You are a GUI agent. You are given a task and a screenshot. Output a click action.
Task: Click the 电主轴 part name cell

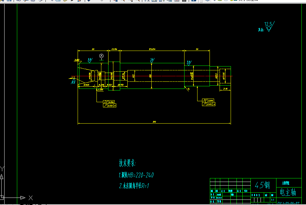click(288, 192)
